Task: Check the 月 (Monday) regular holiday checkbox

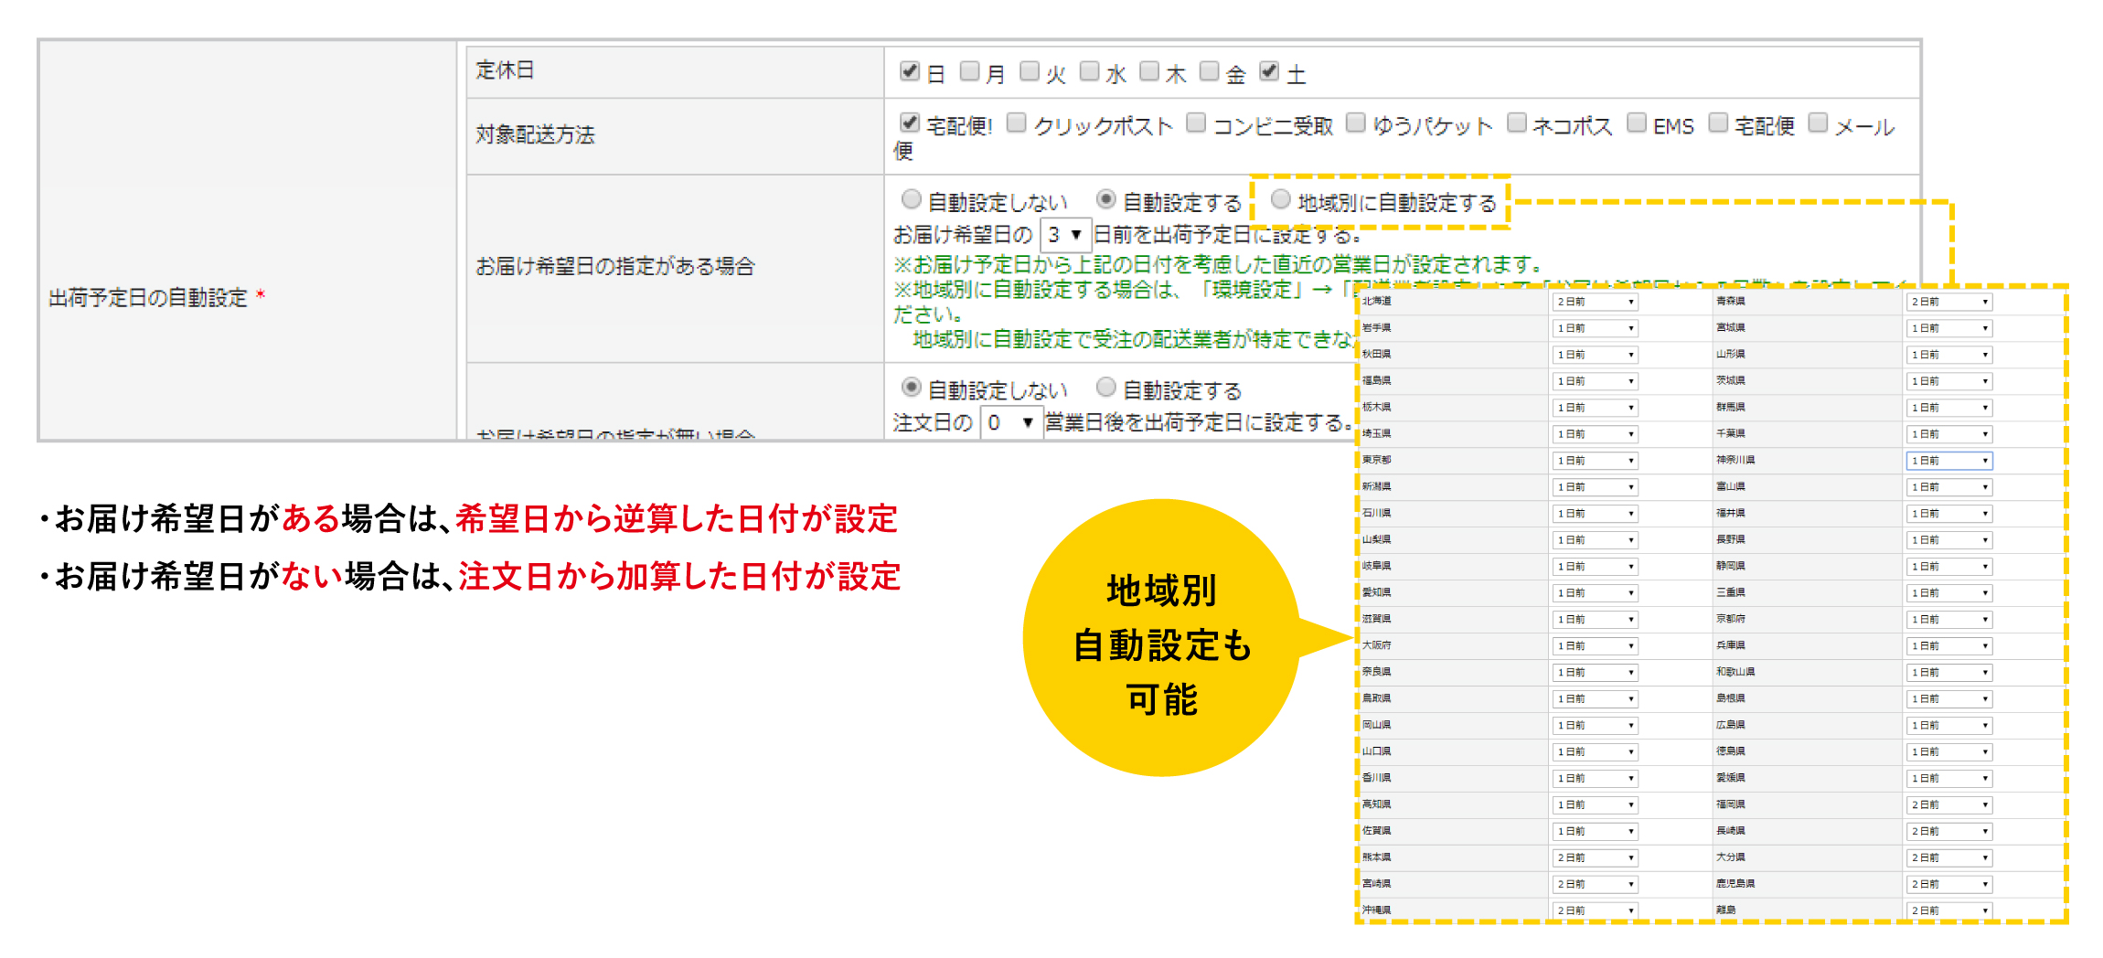Action: click(x=969, y=71)
